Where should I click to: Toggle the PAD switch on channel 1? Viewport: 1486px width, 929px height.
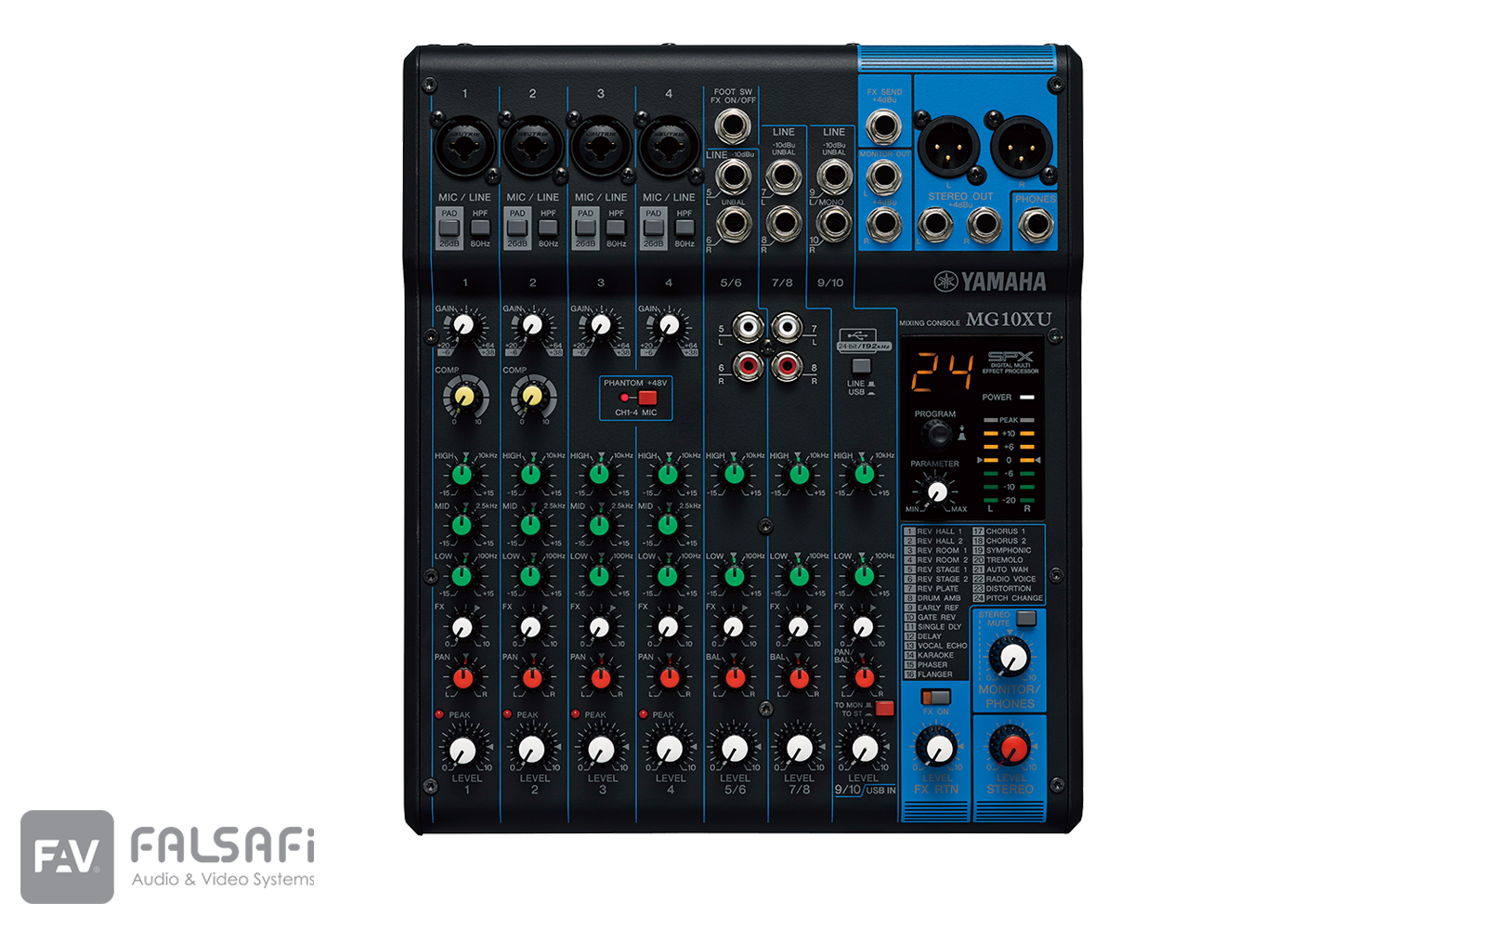(x=450, y=228)
